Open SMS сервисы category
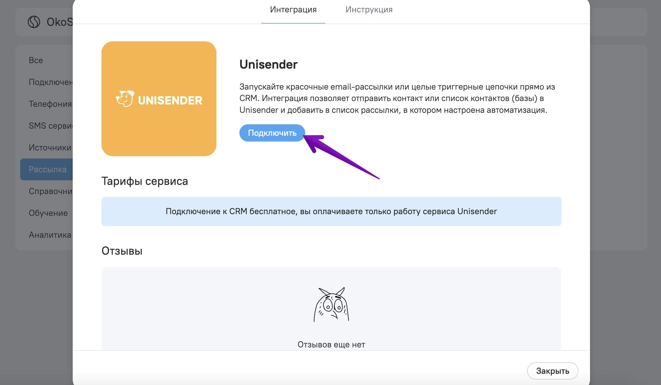Screen dimensions: 661x385 click(x=51, y=126)
